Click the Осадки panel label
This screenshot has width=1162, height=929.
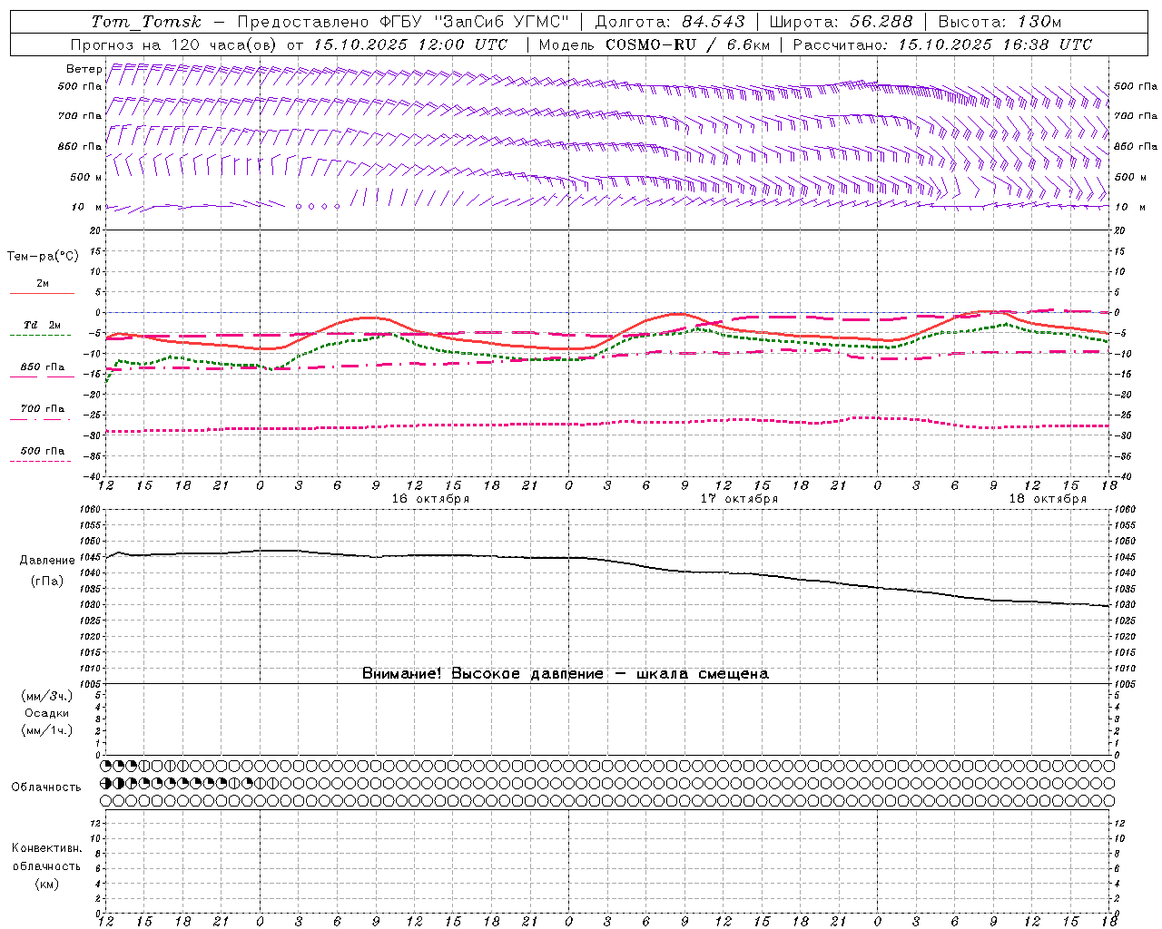click(x=47, y=713)
